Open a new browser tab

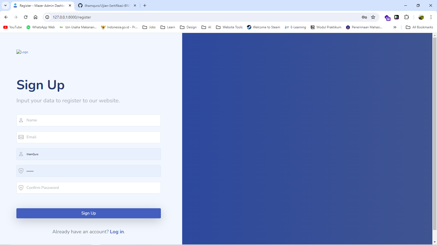point(145,5)
